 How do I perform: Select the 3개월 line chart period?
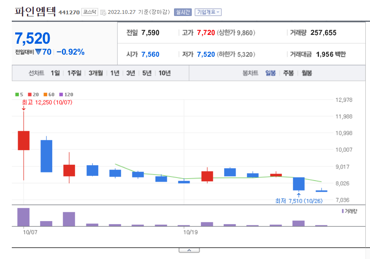coord(96,73)
